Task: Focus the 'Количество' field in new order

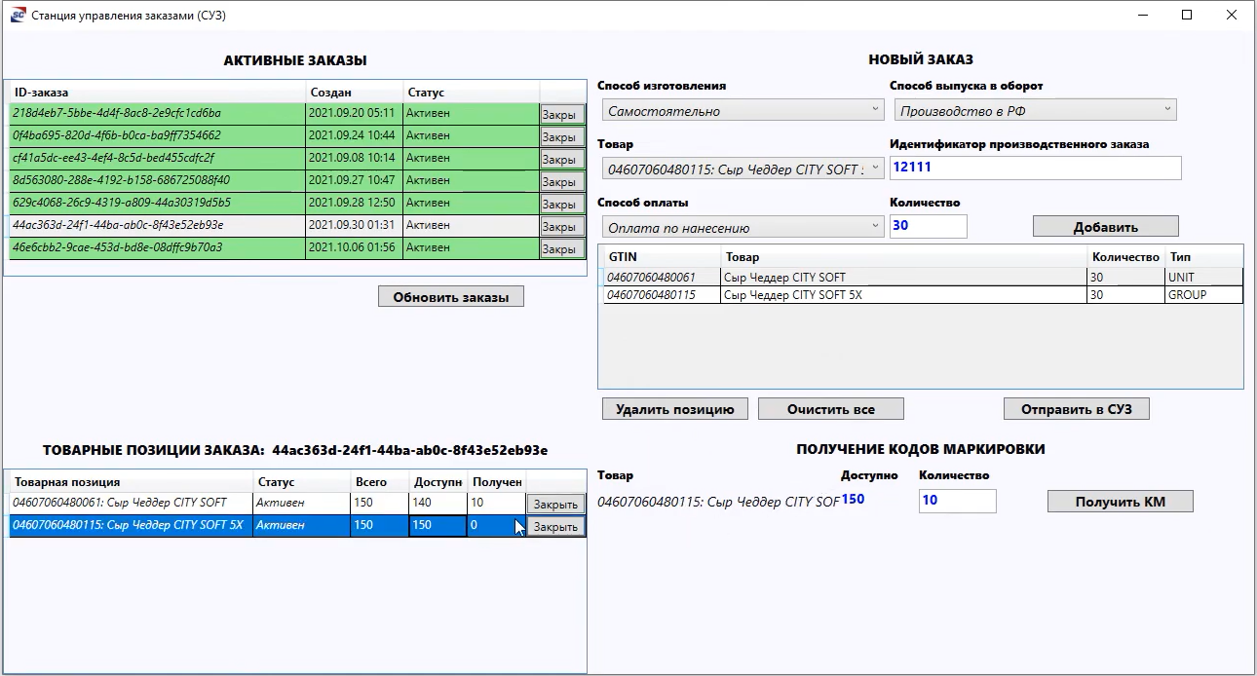Action: 928,226
